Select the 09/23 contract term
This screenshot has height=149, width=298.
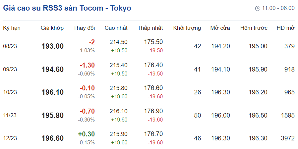pyautogui.click(x=10, y=69)
